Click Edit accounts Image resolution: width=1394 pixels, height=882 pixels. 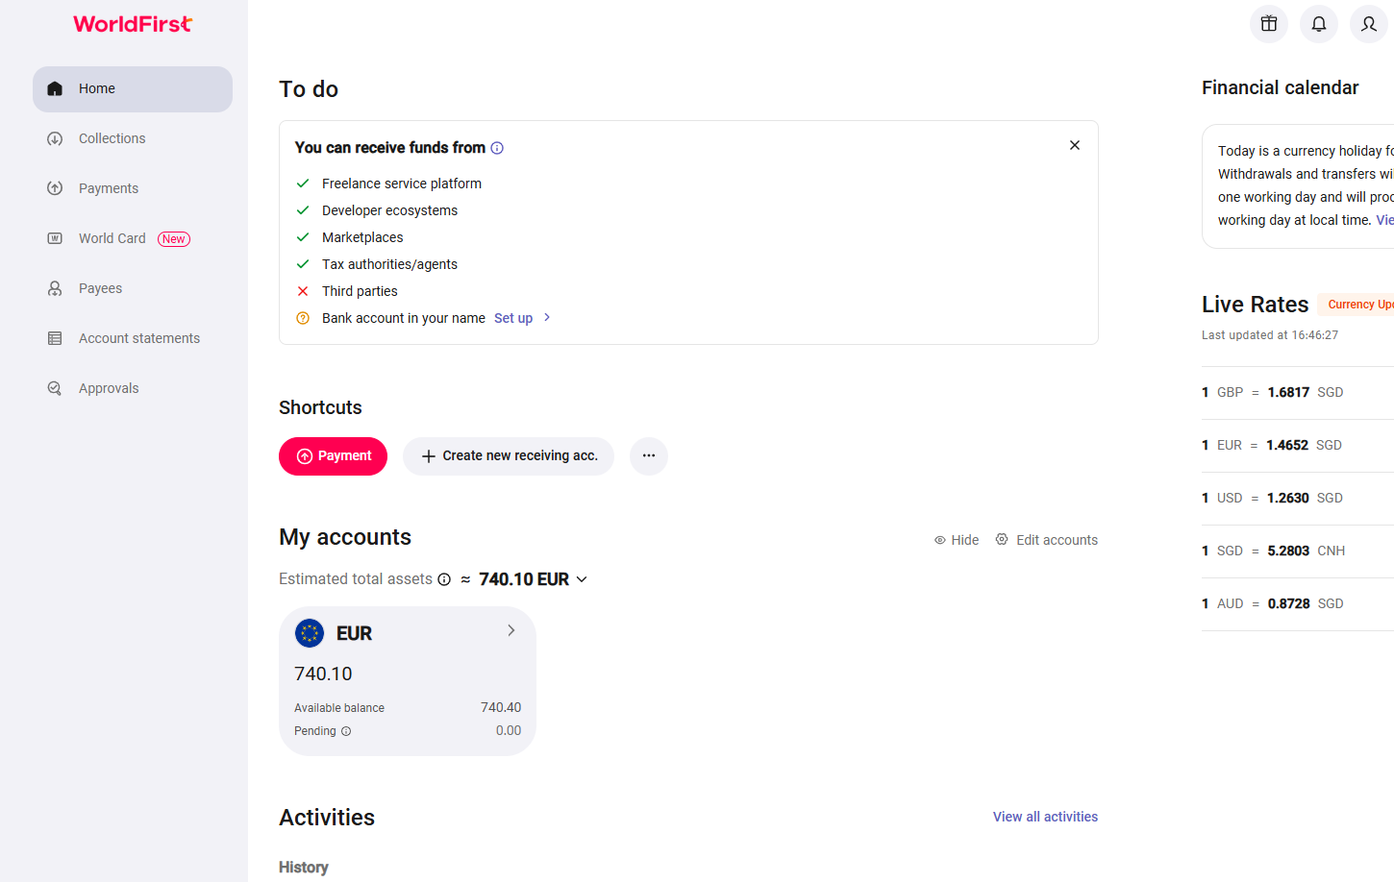click(x=1046, y=540)
